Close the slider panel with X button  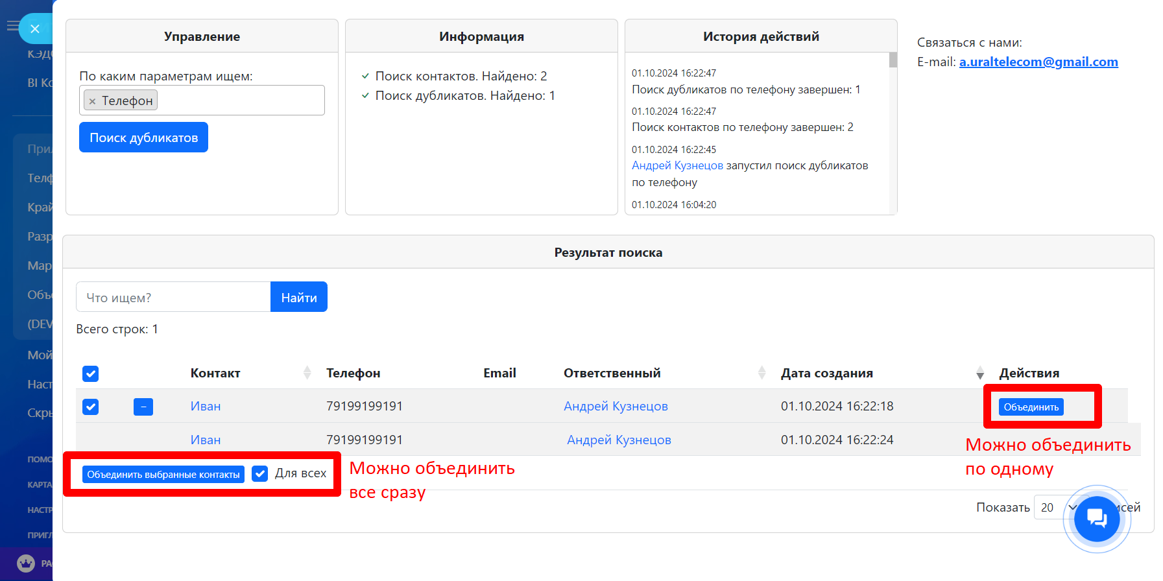pos(35,29)
